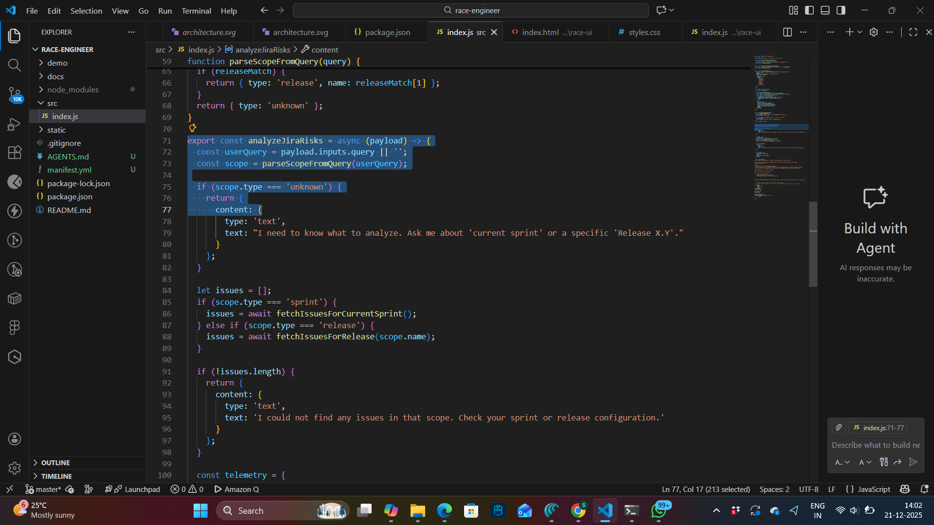The image size is (934, 525).
Task: Open the Extensions view
Action: (15, 153)
